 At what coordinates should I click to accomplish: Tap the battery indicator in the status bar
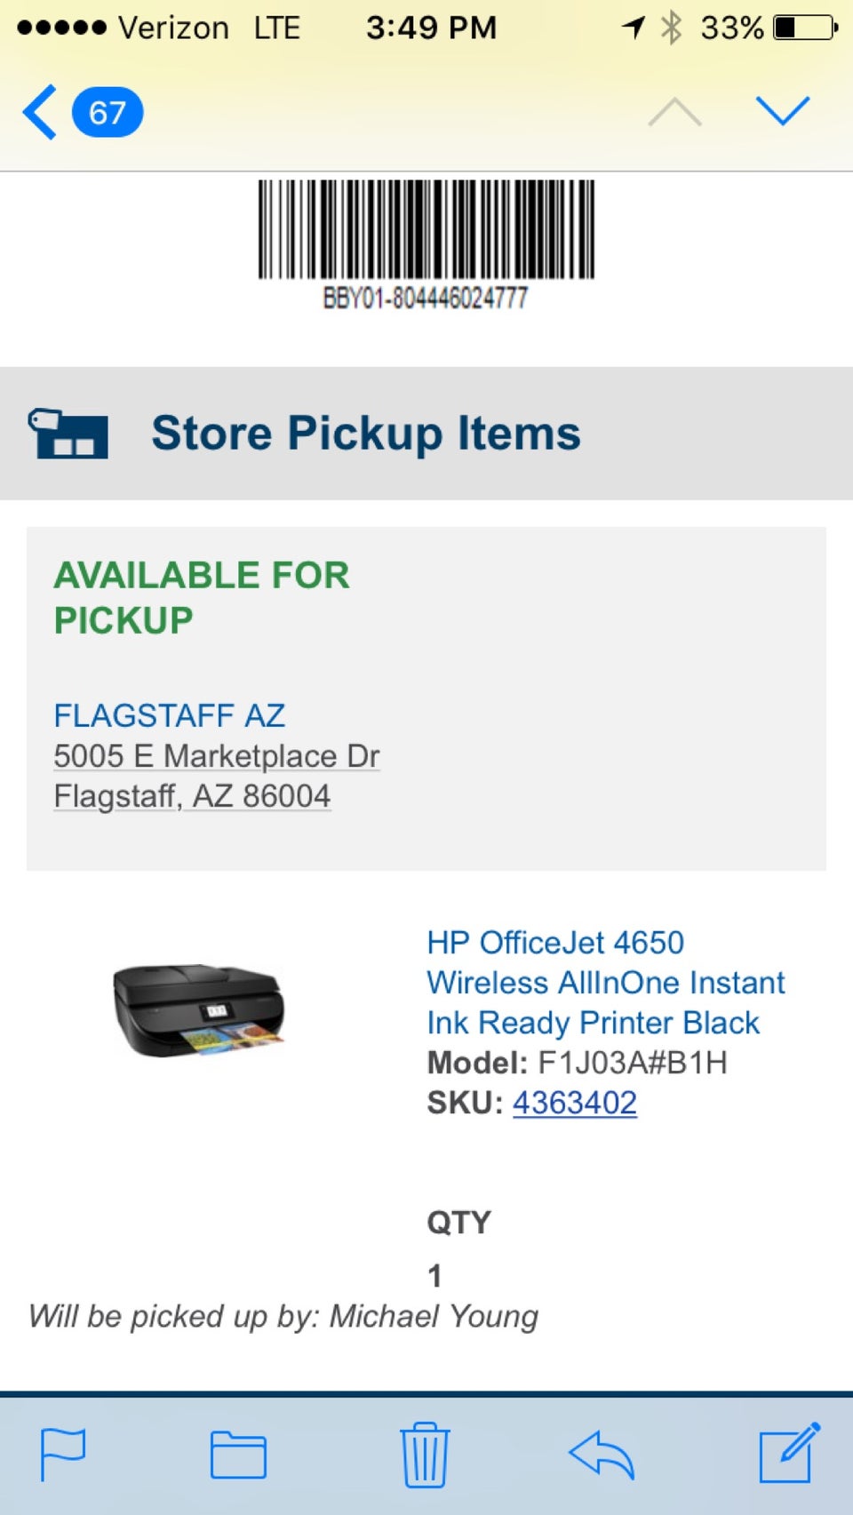click(x=804, y=28)
